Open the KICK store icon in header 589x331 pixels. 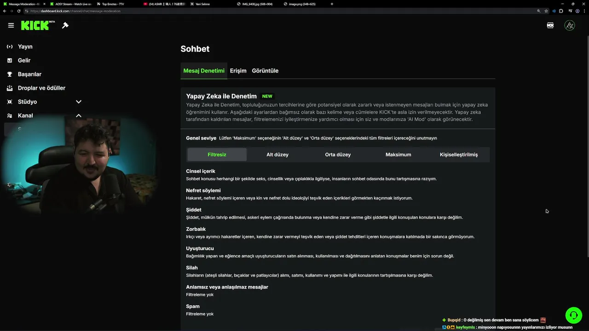point(550,25)
